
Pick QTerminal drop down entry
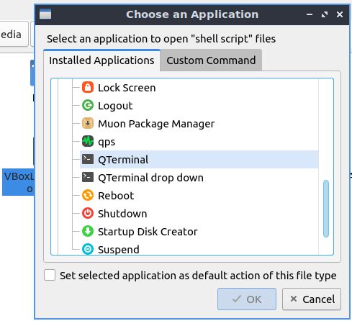(x=199, y=178)
